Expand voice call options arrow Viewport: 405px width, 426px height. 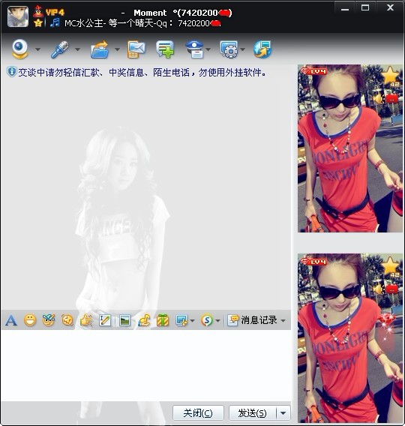pyautogui.click(x=77, y=49)
